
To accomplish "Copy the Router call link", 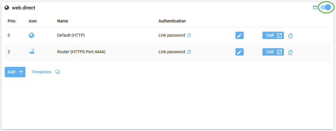I will (290, 52).
